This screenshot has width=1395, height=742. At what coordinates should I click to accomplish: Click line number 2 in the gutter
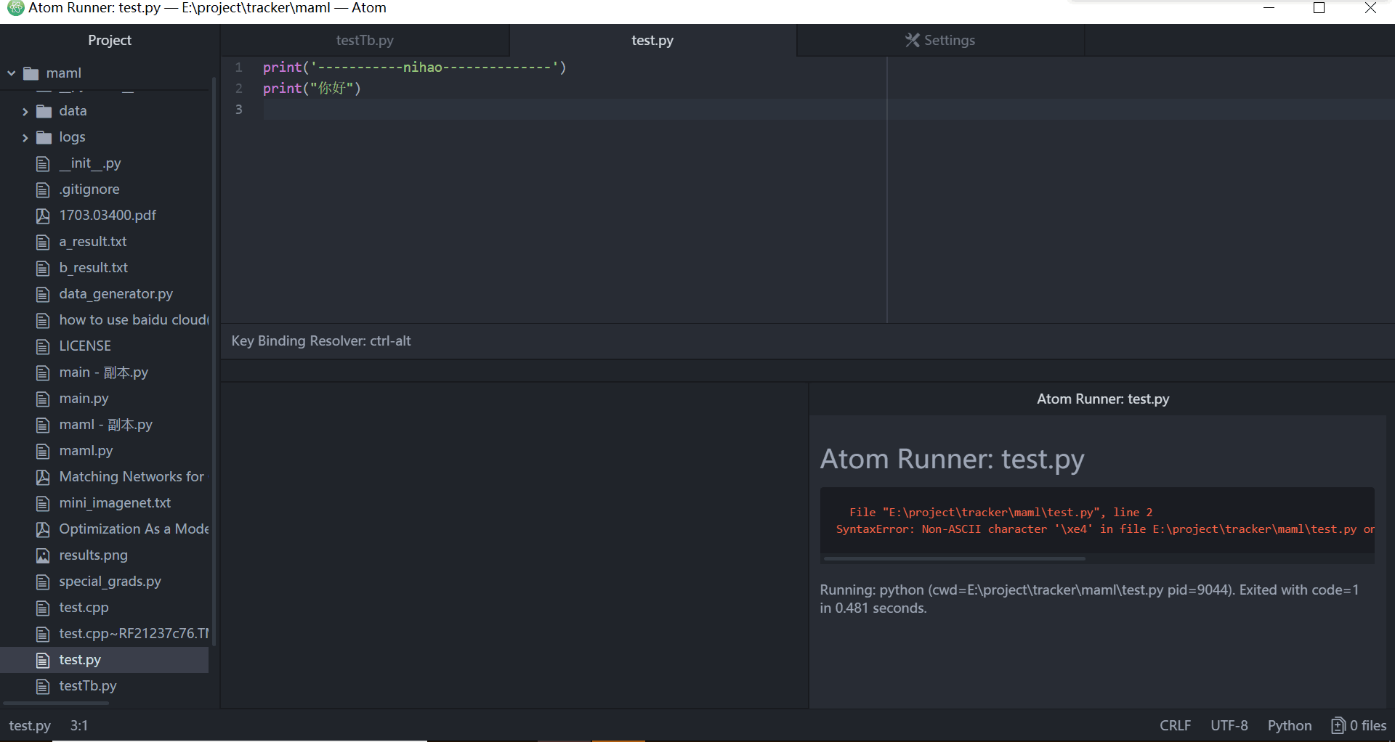pyautogui.click(x=238, y=89)
